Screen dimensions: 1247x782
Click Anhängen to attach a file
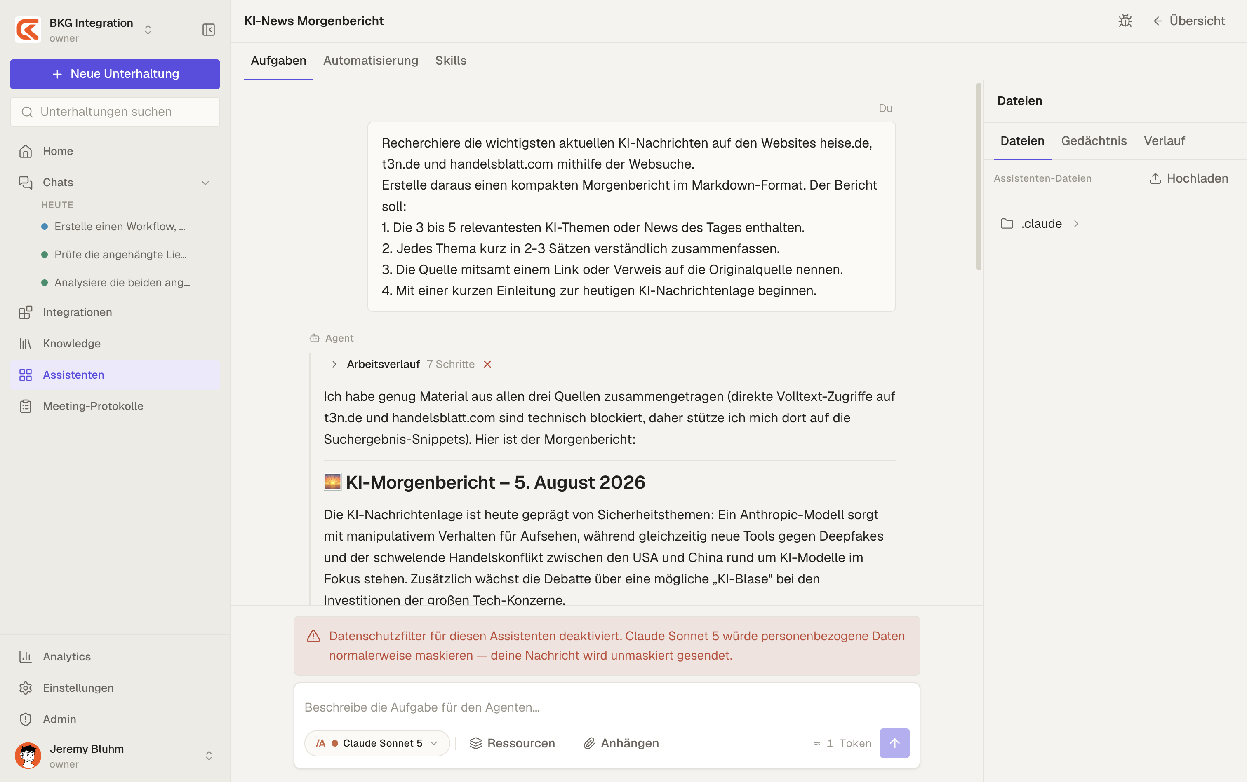tap(621, 743)
